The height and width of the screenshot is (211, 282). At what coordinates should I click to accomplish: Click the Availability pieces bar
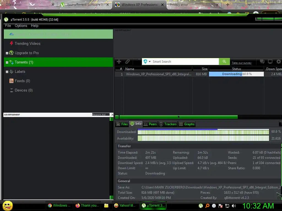pyautogui.click(x=203, y=138)
